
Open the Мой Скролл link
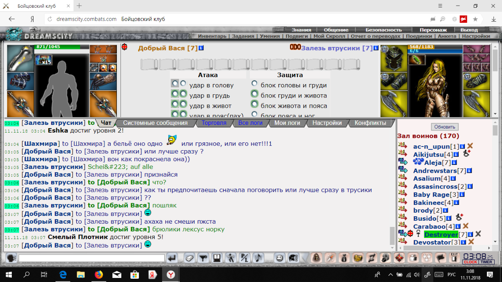(x=329, y=36)
